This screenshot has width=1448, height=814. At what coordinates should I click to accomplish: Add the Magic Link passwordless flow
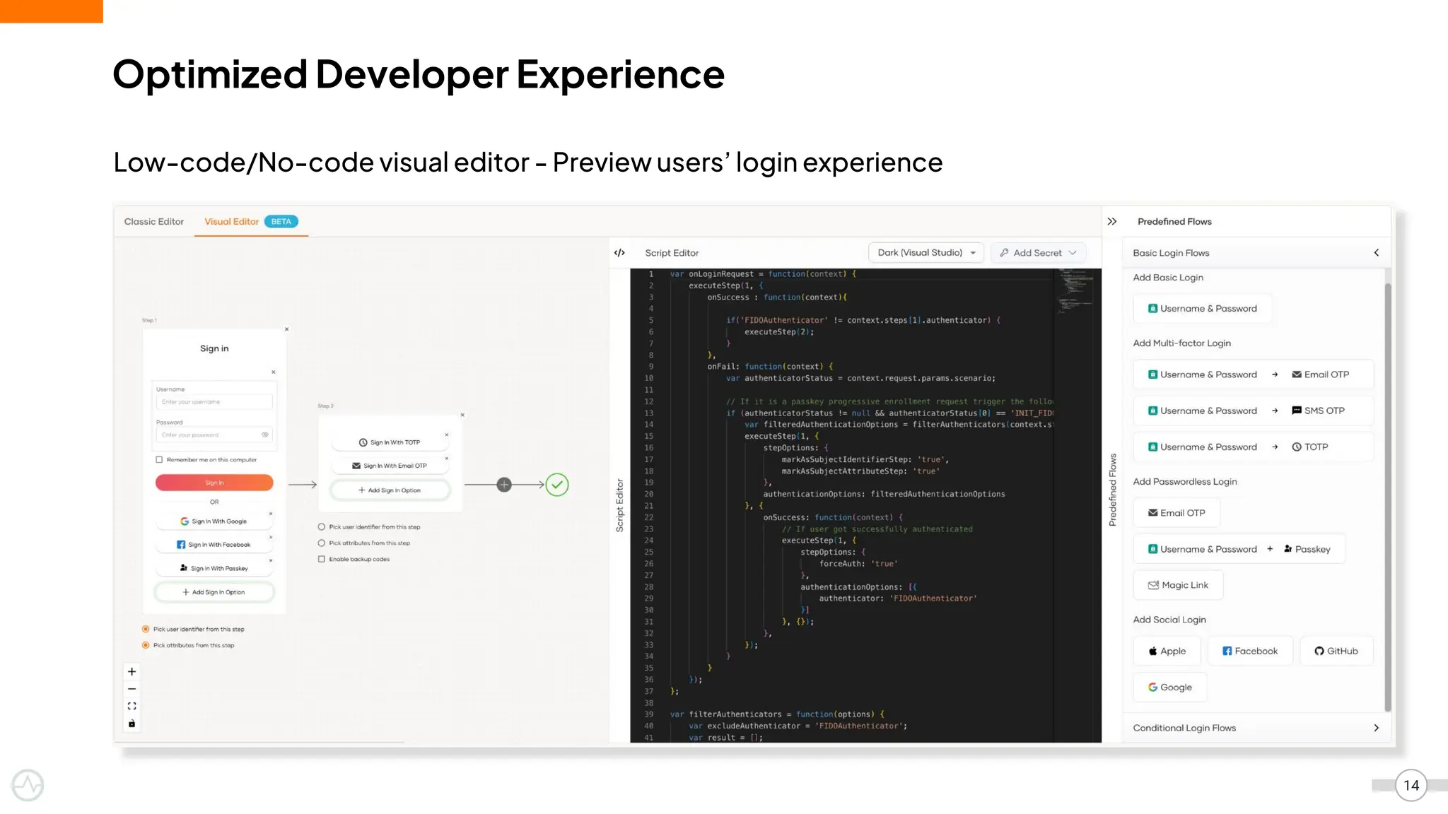pos(1178,585)
